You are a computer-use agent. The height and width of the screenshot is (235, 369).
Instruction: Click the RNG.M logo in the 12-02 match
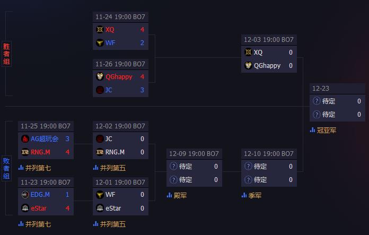(100, 152)
